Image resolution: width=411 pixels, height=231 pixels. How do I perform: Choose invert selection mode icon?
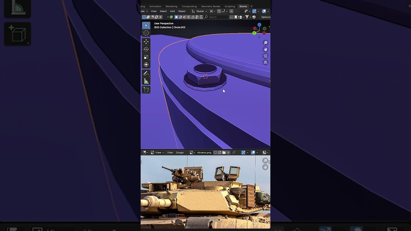tap(156, 17)
